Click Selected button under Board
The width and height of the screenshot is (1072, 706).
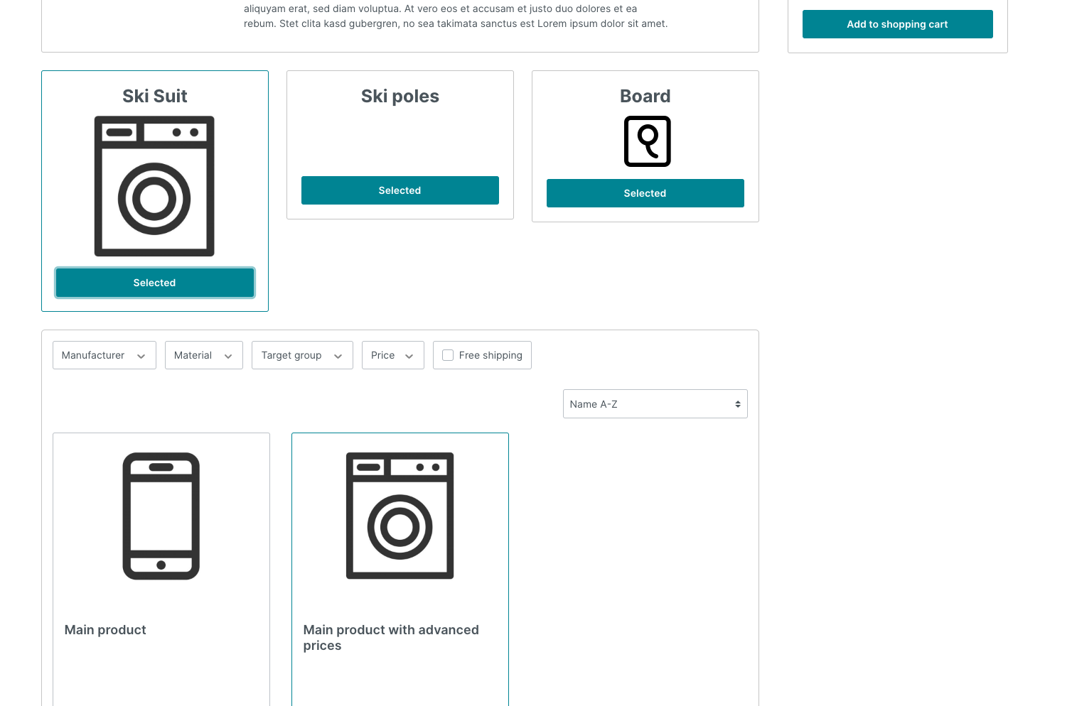[645, 193]
